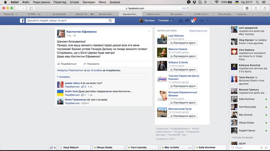Click the Dropbox menu bar icon
This screenshot has height=151, width=270.
[x=194, y=2]
